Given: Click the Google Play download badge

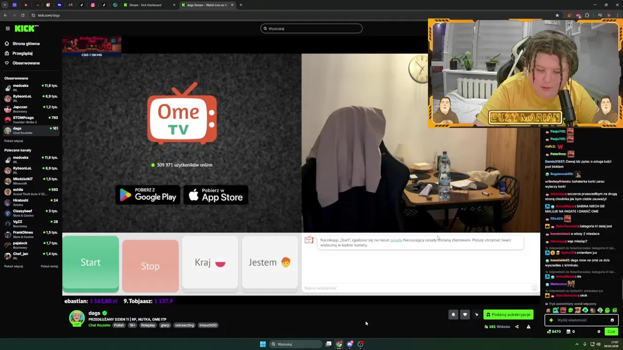Looking at the screenshot, I should [x=148, y=195].
